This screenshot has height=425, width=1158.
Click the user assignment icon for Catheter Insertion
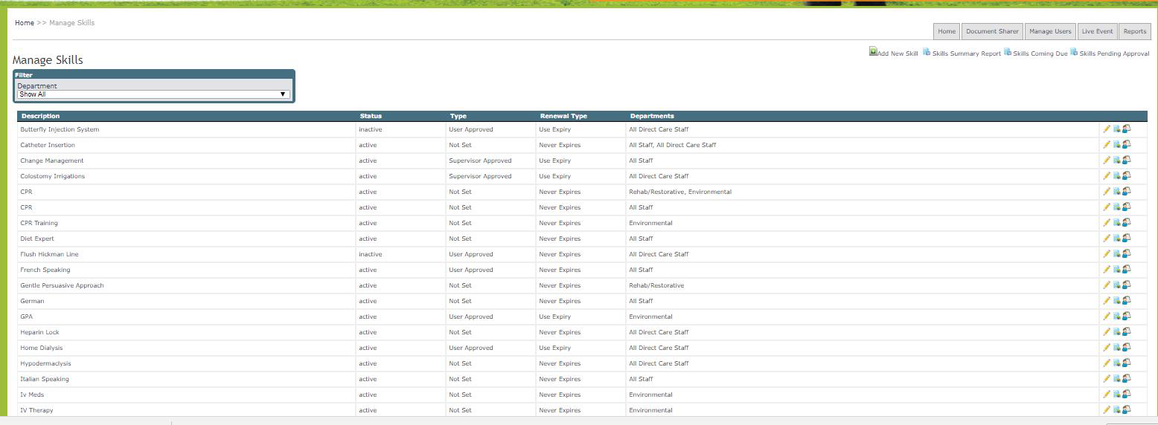[1127, 145]
